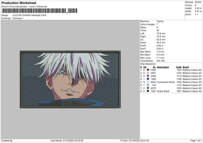
Task: Click the barcode under the worksheet title
Action: 34,11
